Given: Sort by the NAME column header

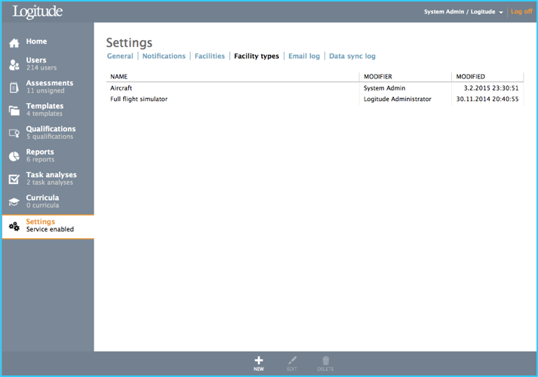Looking at the screenshot, I should tap(118, 77).
